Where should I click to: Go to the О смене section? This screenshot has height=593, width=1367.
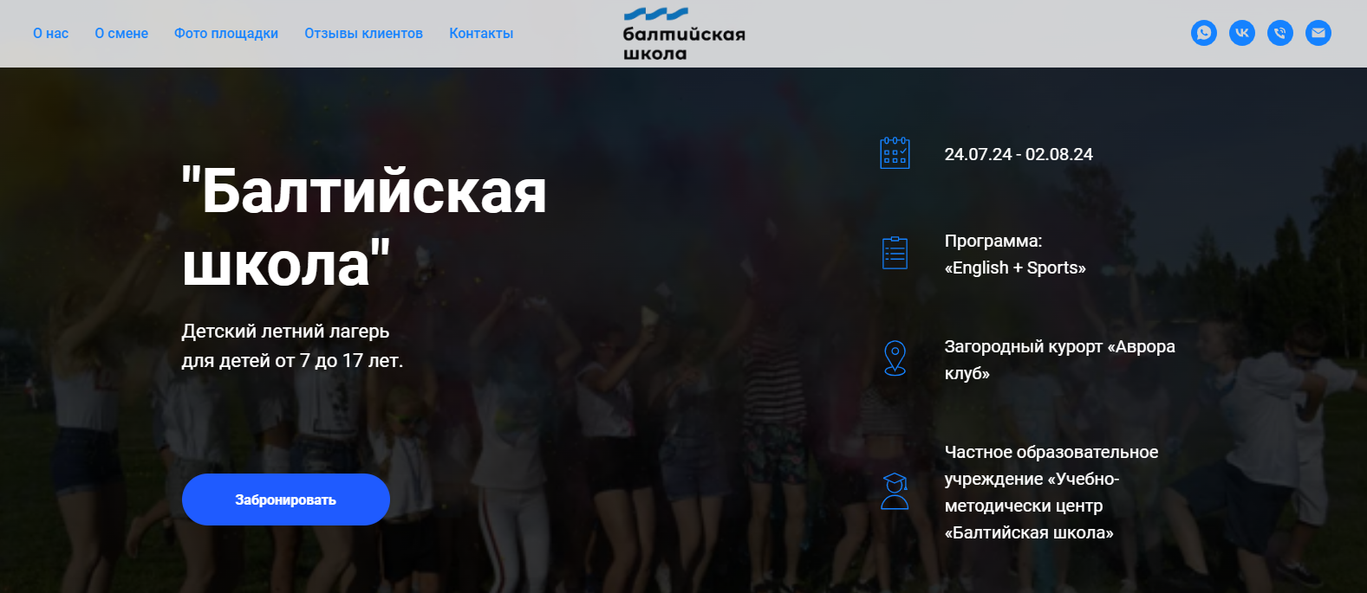pos(121,34)
